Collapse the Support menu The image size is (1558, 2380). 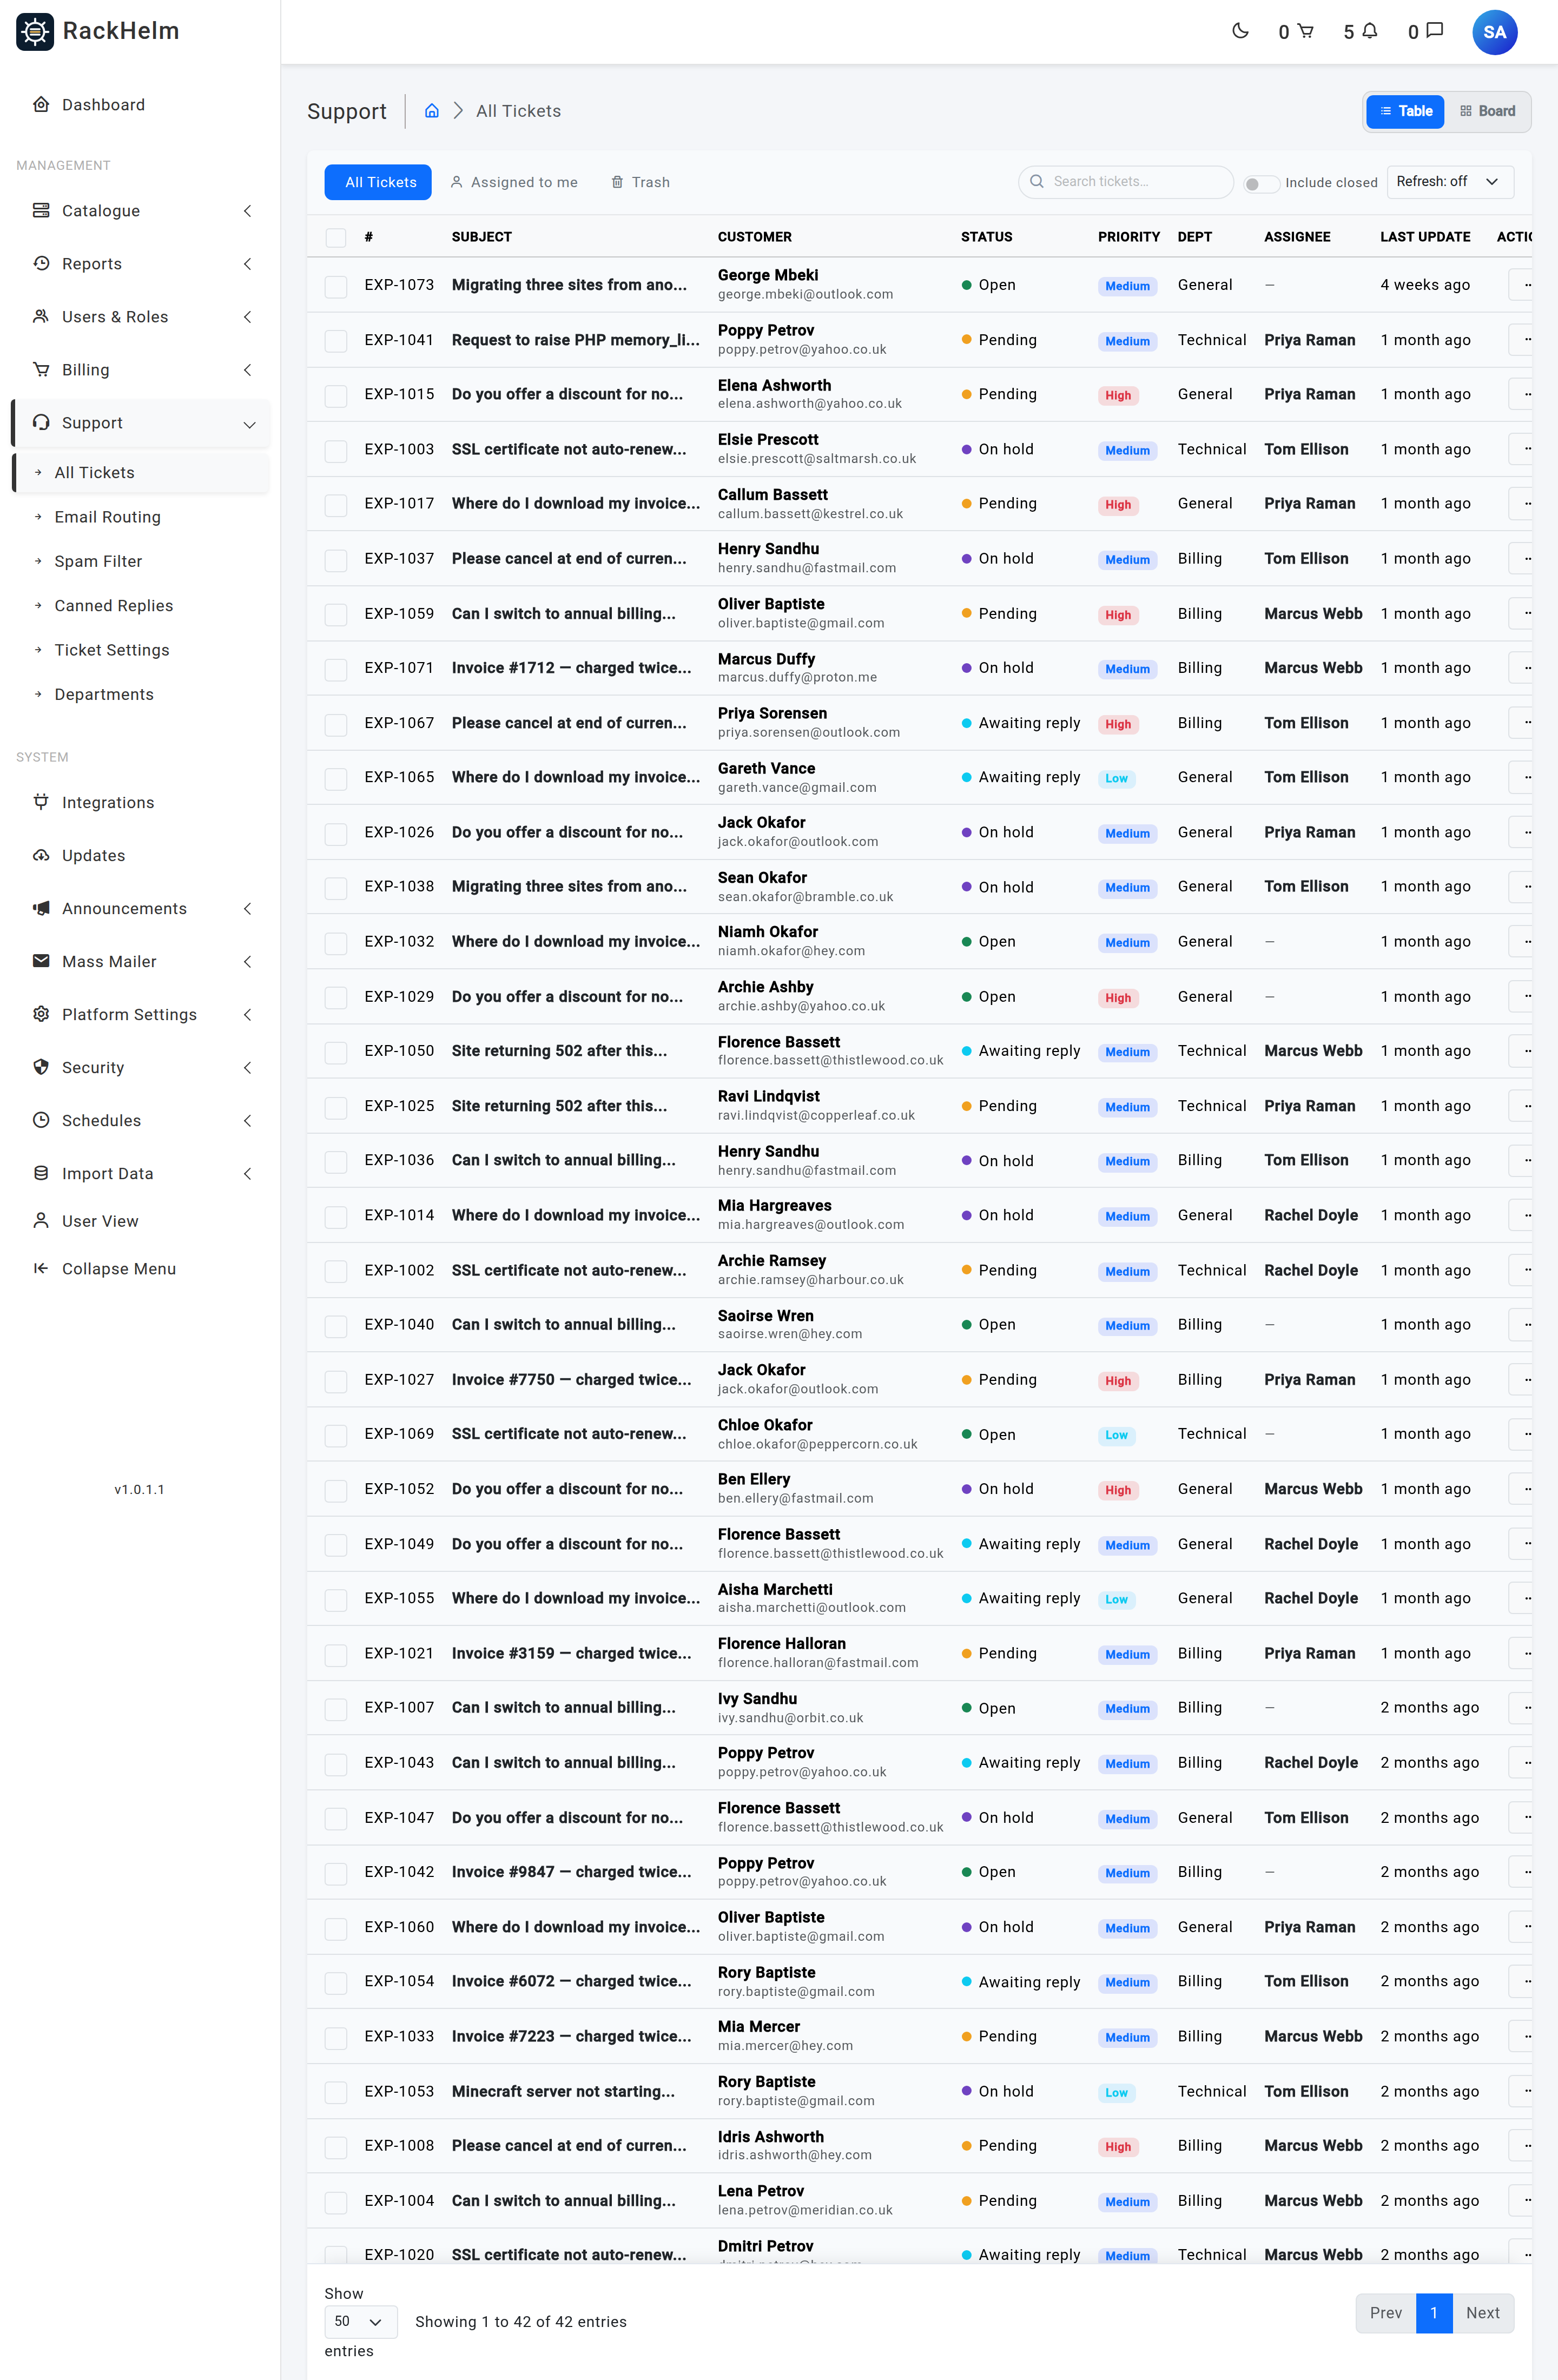[x=140, y=423]
